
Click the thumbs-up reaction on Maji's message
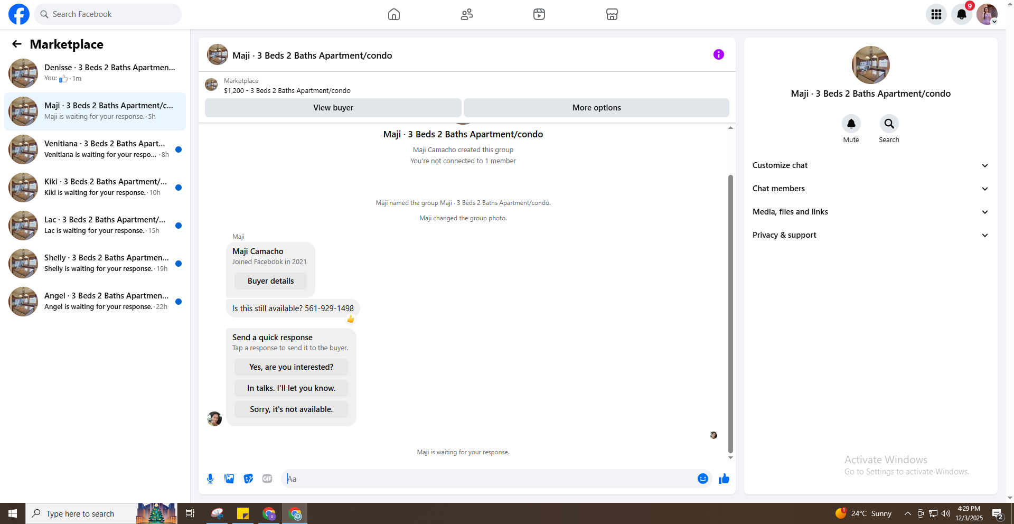351,319
